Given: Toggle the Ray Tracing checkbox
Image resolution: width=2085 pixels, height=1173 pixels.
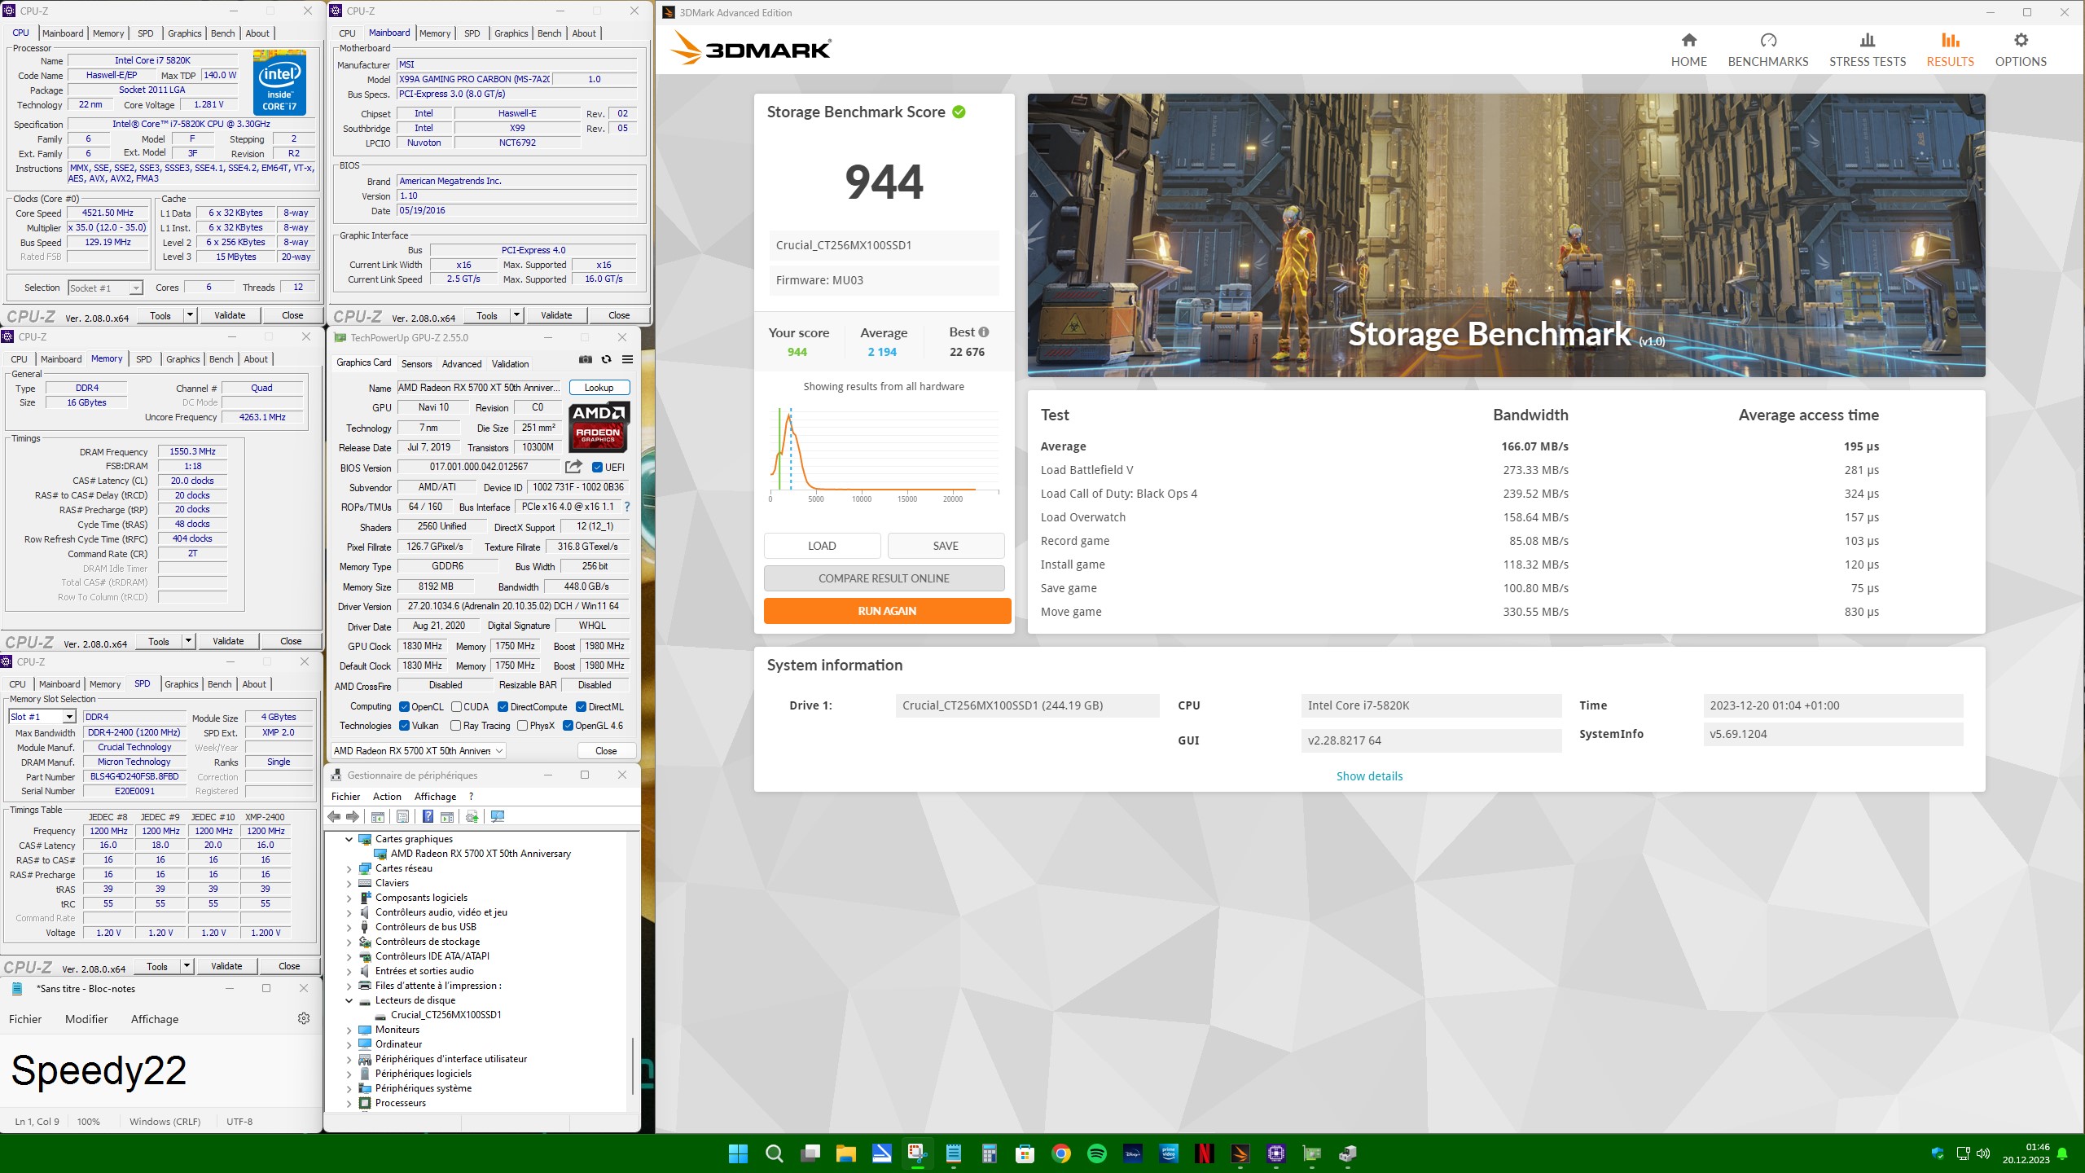Looking at the screenshot, I should pos(456,725).
